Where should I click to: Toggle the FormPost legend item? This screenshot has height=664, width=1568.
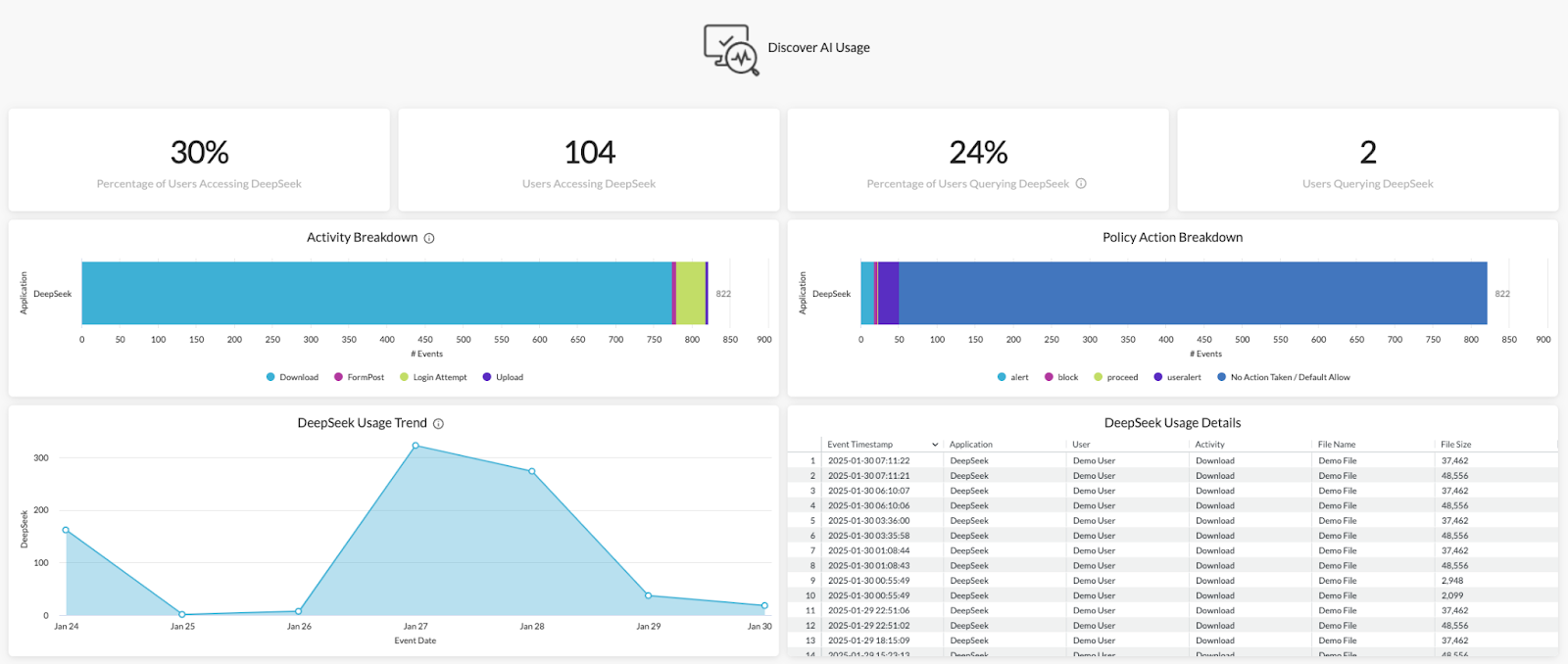(x=359, y=377)
